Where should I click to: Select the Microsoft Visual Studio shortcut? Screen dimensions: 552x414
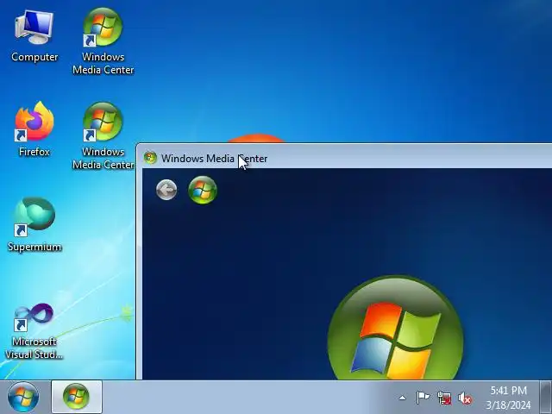(x=34, y=331)
